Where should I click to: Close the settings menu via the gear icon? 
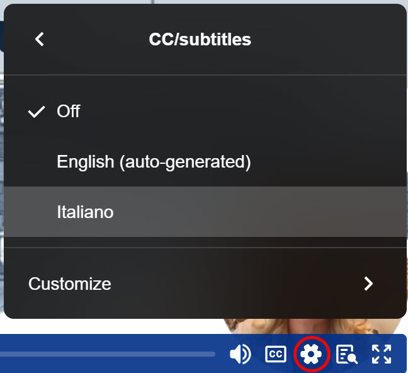click(311, 354)
